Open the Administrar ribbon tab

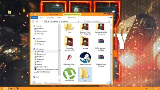tap(72, 18)
